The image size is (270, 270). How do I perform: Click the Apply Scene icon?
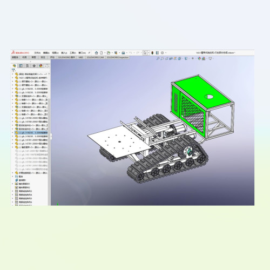tap(204, 58)
